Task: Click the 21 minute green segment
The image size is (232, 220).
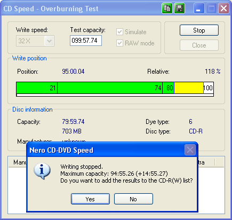Action: (37, 88)
